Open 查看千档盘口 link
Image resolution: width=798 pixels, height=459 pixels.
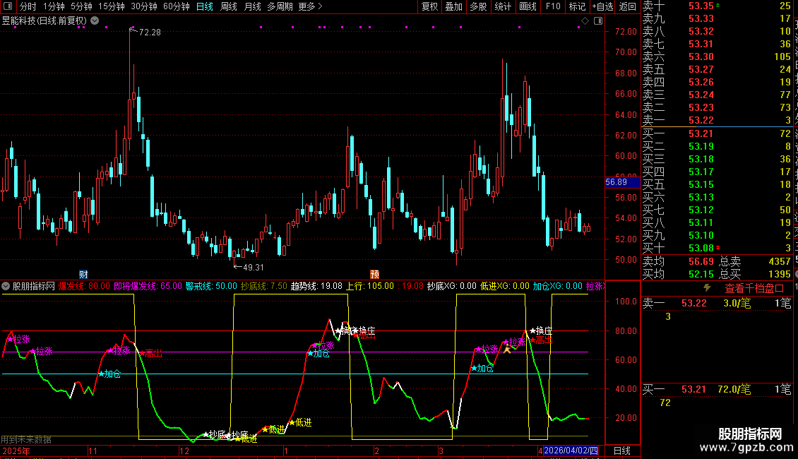point(754,288)
